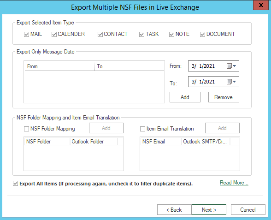271x220 pixels.
Task: Open the Read More link
Action: pyautogui.click(x=234, y=183)
